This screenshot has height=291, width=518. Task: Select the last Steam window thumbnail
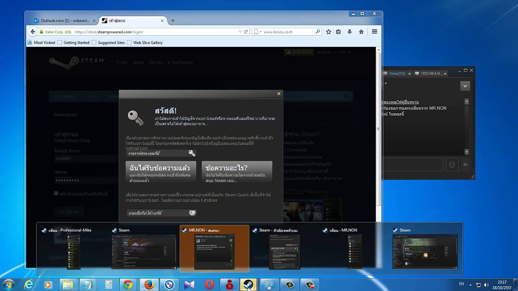click(425, 248)
